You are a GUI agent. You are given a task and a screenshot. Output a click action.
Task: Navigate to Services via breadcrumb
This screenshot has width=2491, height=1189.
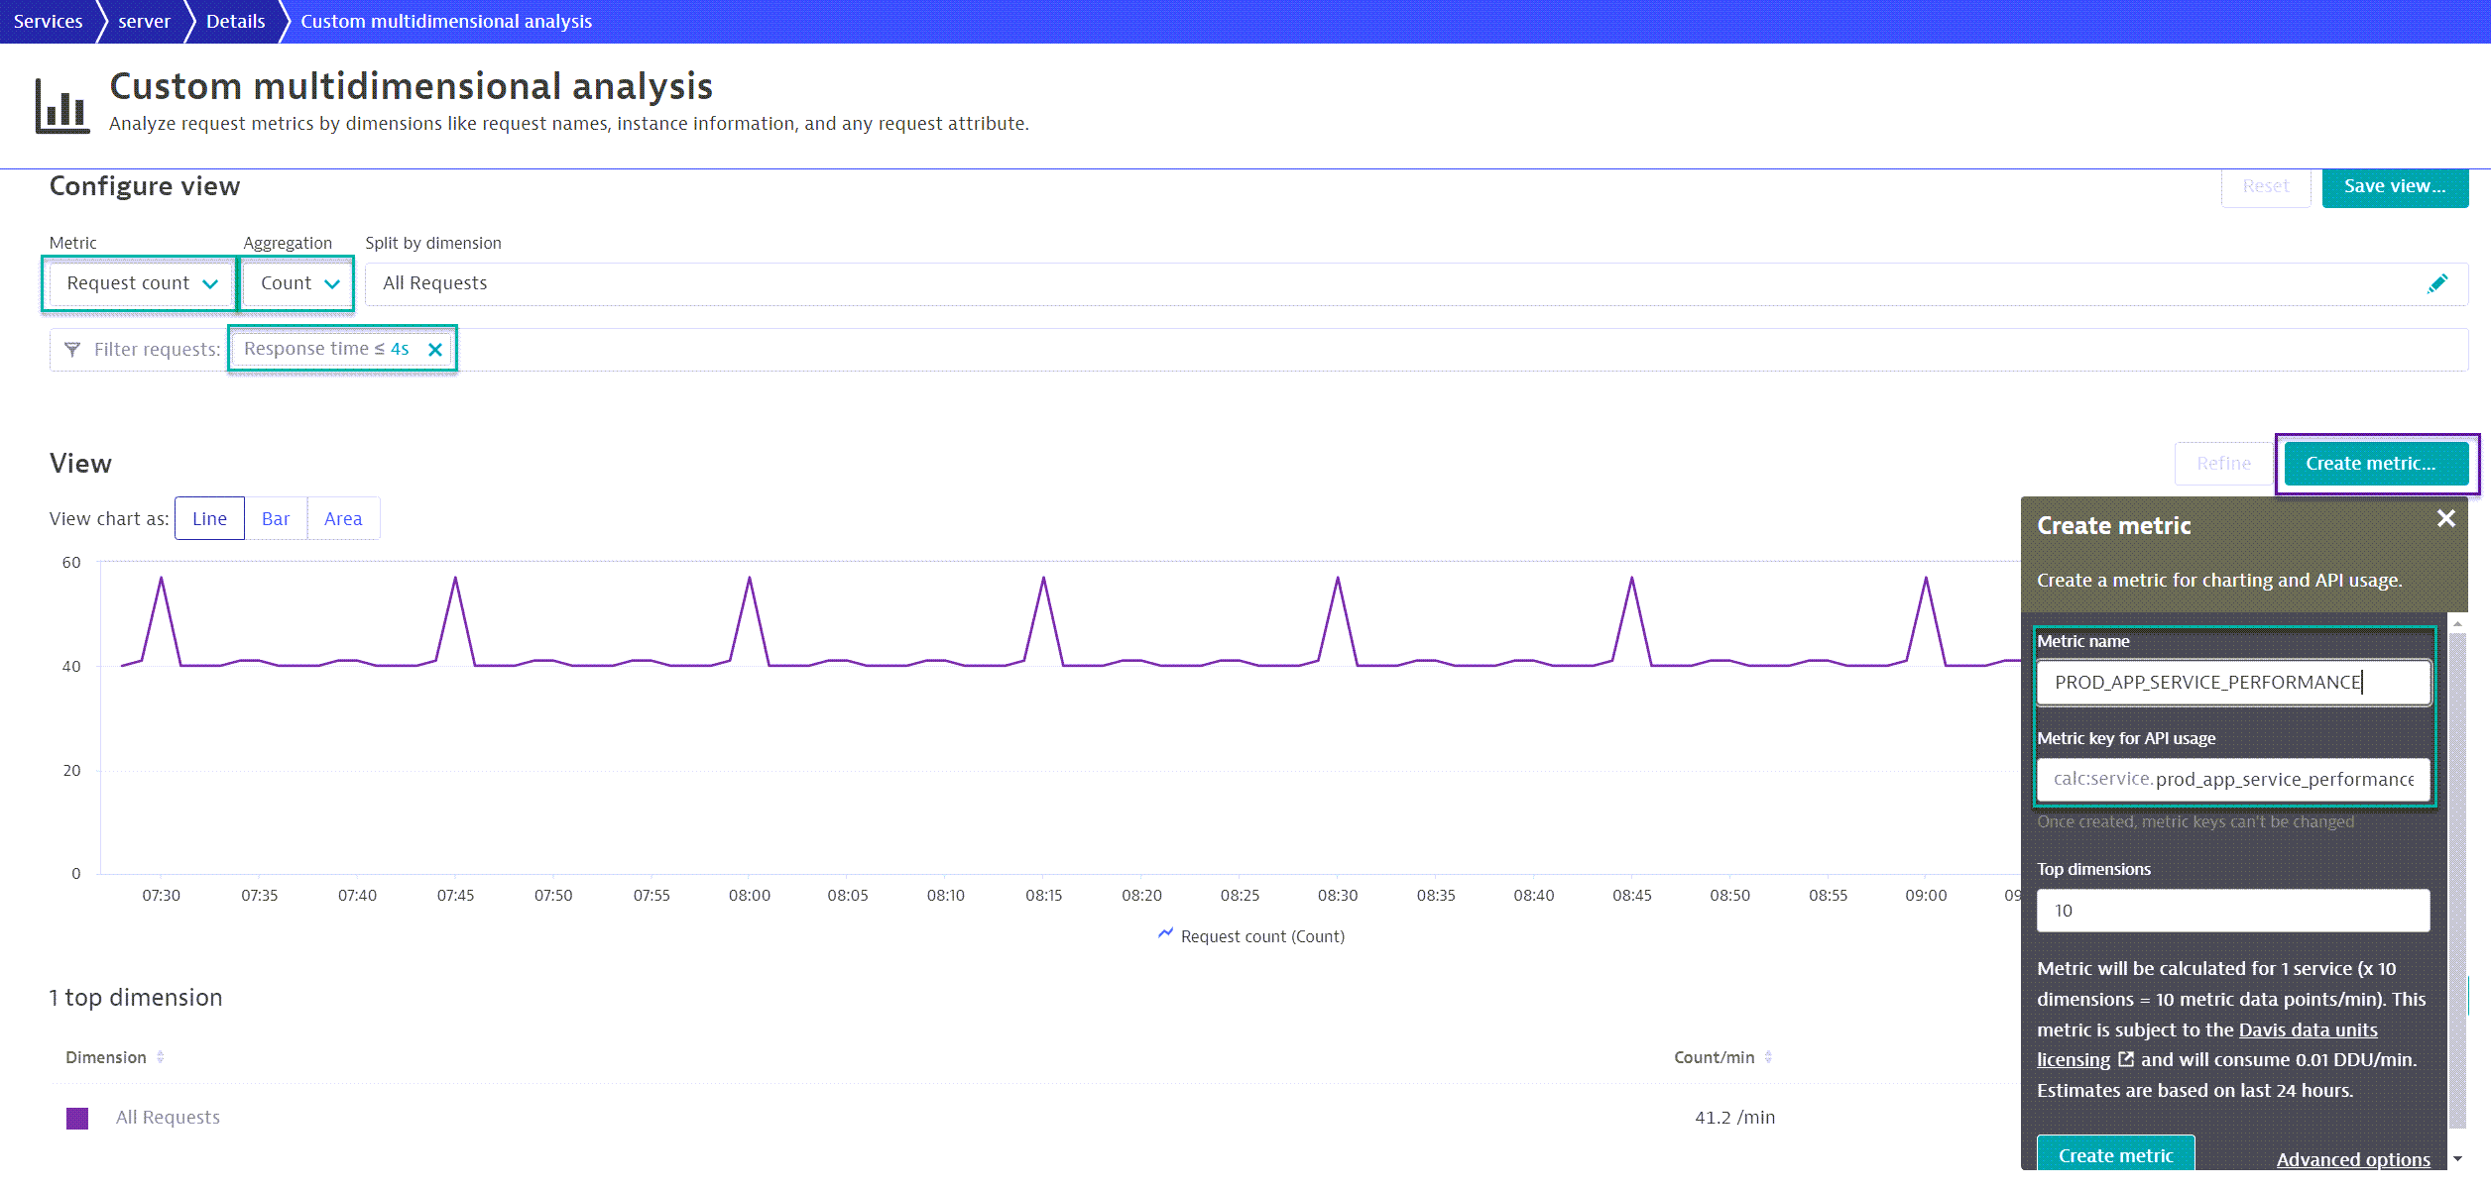[x=48, y=21]
